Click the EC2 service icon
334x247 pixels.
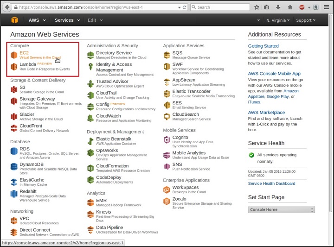point(14,55)
